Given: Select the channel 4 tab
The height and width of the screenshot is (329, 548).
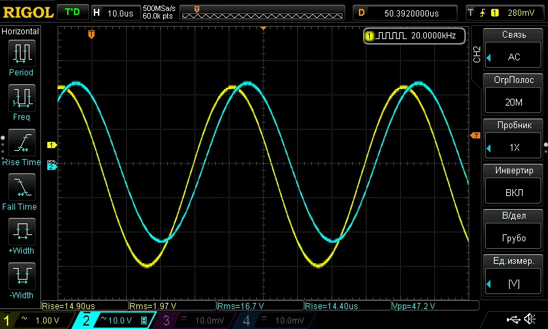Looking at the screenshot, I should pyautogui.click(x=274, y=320).
